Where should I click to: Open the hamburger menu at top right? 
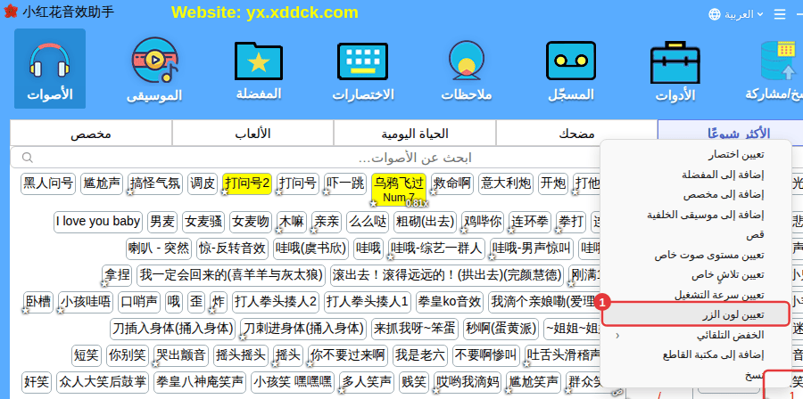(780, 14)
